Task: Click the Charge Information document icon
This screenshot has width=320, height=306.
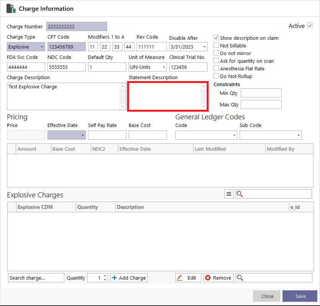Action: 11,8
